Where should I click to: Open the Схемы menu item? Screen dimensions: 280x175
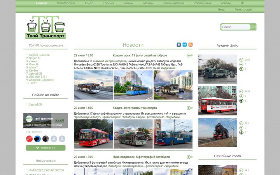[128, 3]
